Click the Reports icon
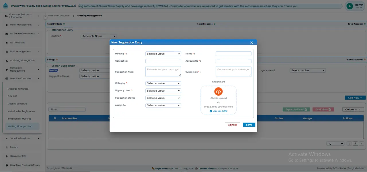 tap(7, 147)
